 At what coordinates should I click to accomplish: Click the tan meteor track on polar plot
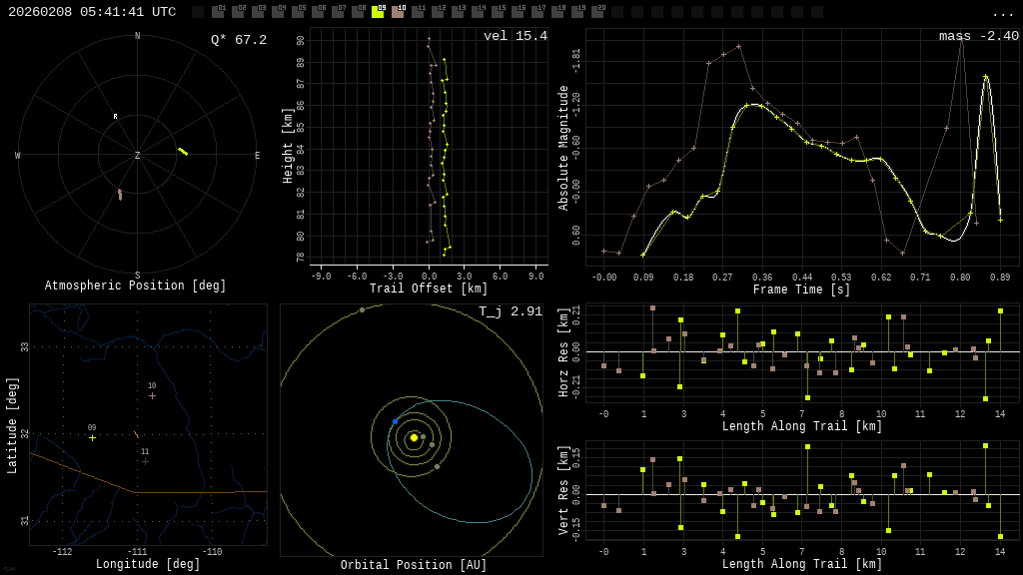120,195
